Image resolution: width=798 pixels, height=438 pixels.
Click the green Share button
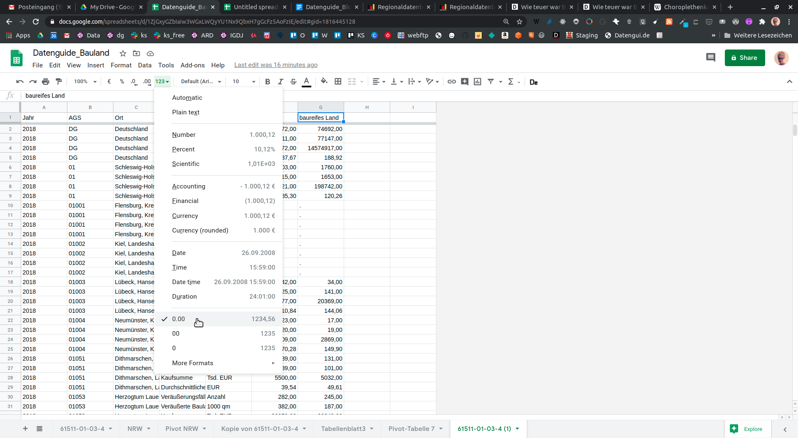point(744,58)
